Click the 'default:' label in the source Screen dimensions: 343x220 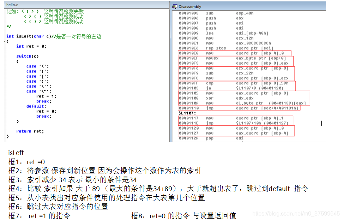[36, 106]
